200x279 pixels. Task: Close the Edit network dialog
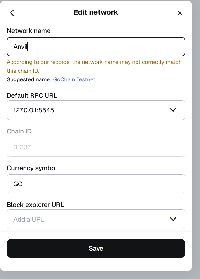180,13
